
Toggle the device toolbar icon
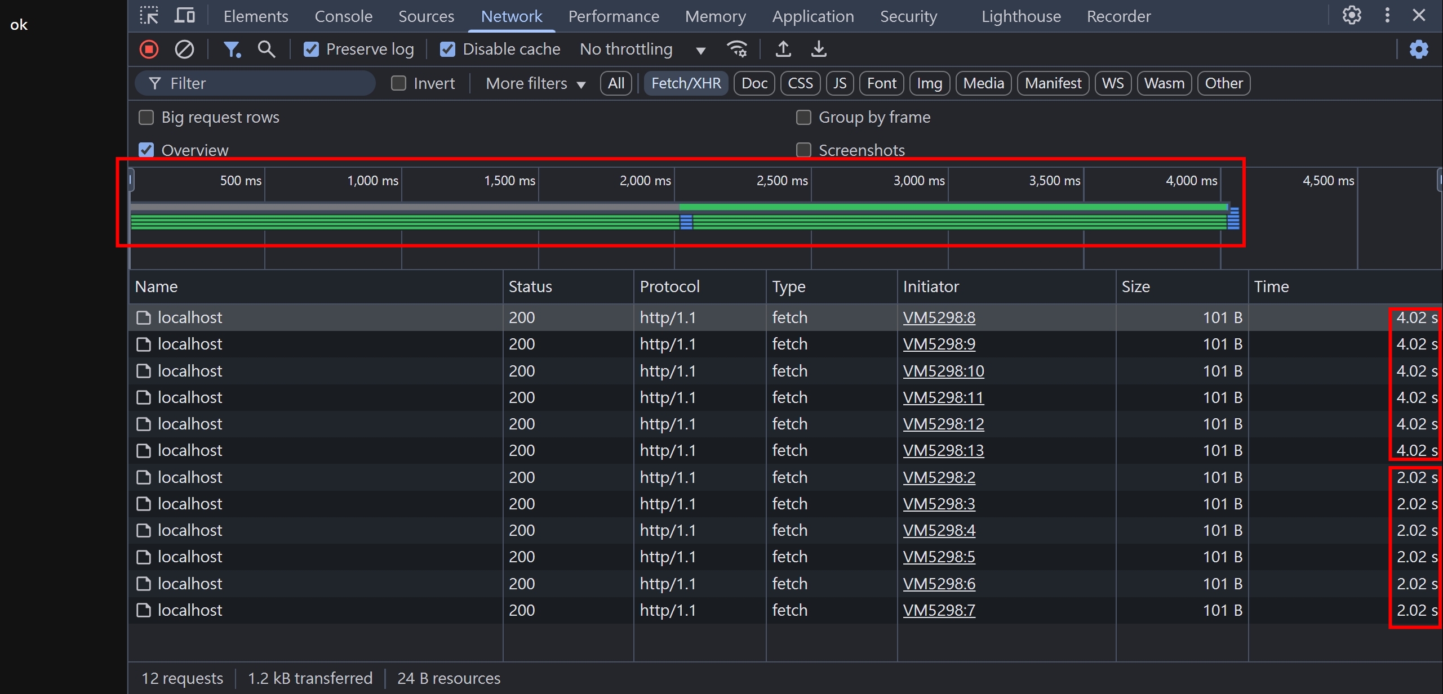point(184,16)
